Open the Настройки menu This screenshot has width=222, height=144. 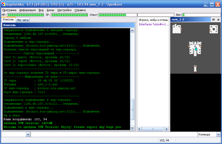(64, 10)
